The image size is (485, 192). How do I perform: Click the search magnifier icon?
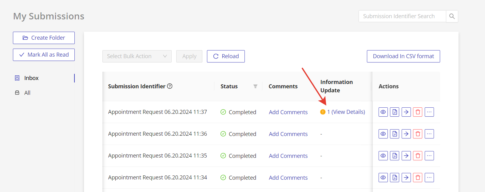(452, 16)
